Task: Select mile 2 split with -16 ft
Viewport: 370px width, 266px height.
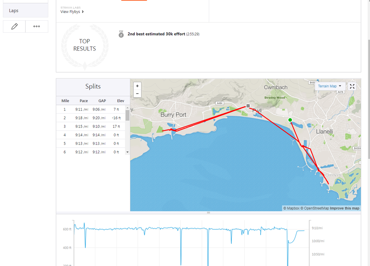Action: 91,118
